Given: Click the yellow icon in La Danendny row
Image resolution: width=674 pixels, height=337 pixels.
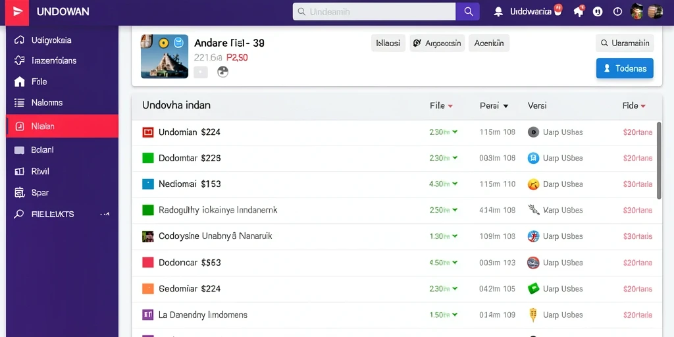Looking at the screenshot, I should pos(533,315).
